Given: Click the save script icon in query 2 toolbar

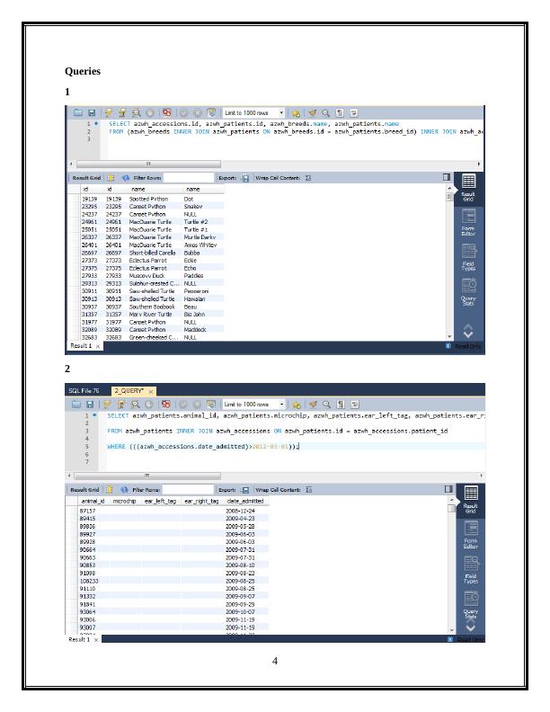Looking at the screenshot, I should tap(90, 405).
